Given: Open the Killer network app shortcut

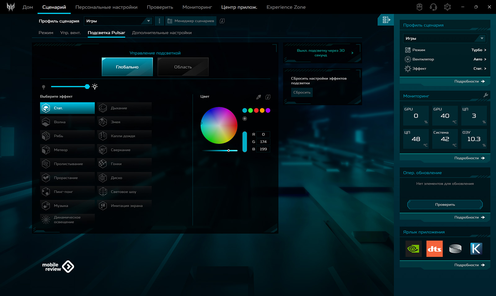Looking at the screenshot, I should click(x=476, y=249).
